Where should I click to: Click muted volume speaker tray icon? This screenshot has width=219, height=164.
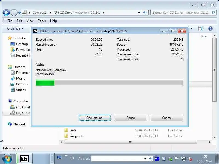point(190,159)
